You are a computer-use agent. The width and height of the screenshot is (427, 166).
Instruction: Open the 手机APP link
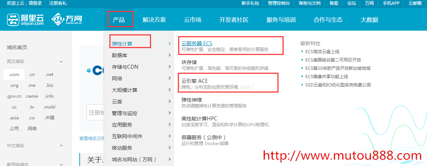pyautogui.click(x=391, y=3)
